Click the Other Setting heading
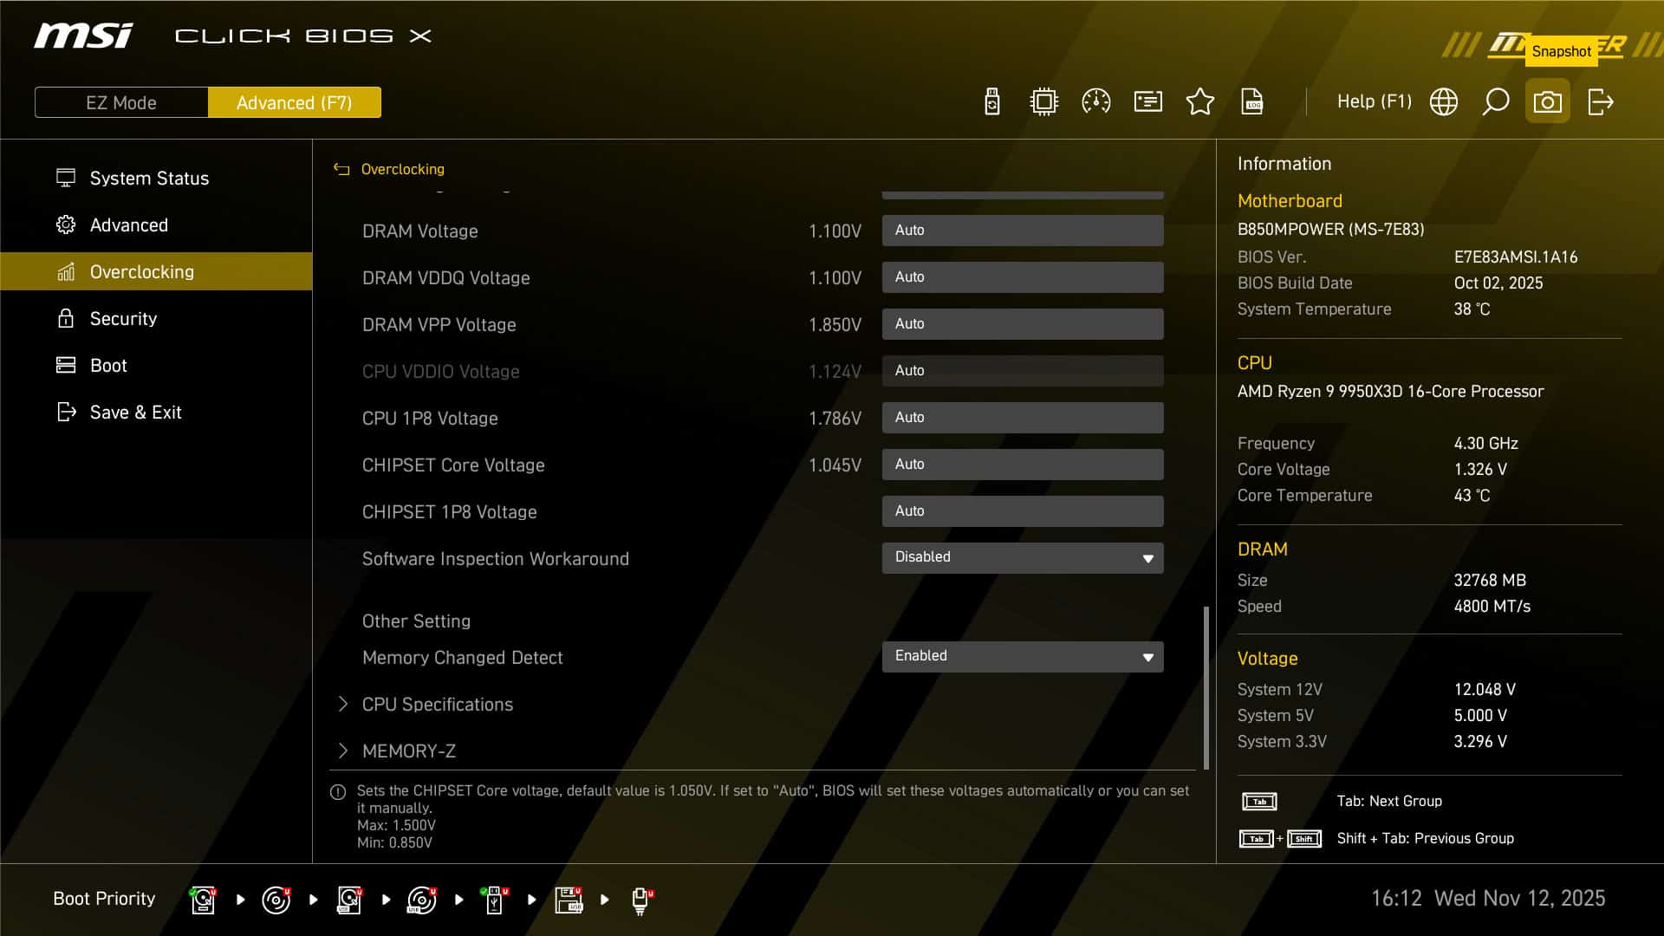The image size is (1664, 936). coord(416,621)
